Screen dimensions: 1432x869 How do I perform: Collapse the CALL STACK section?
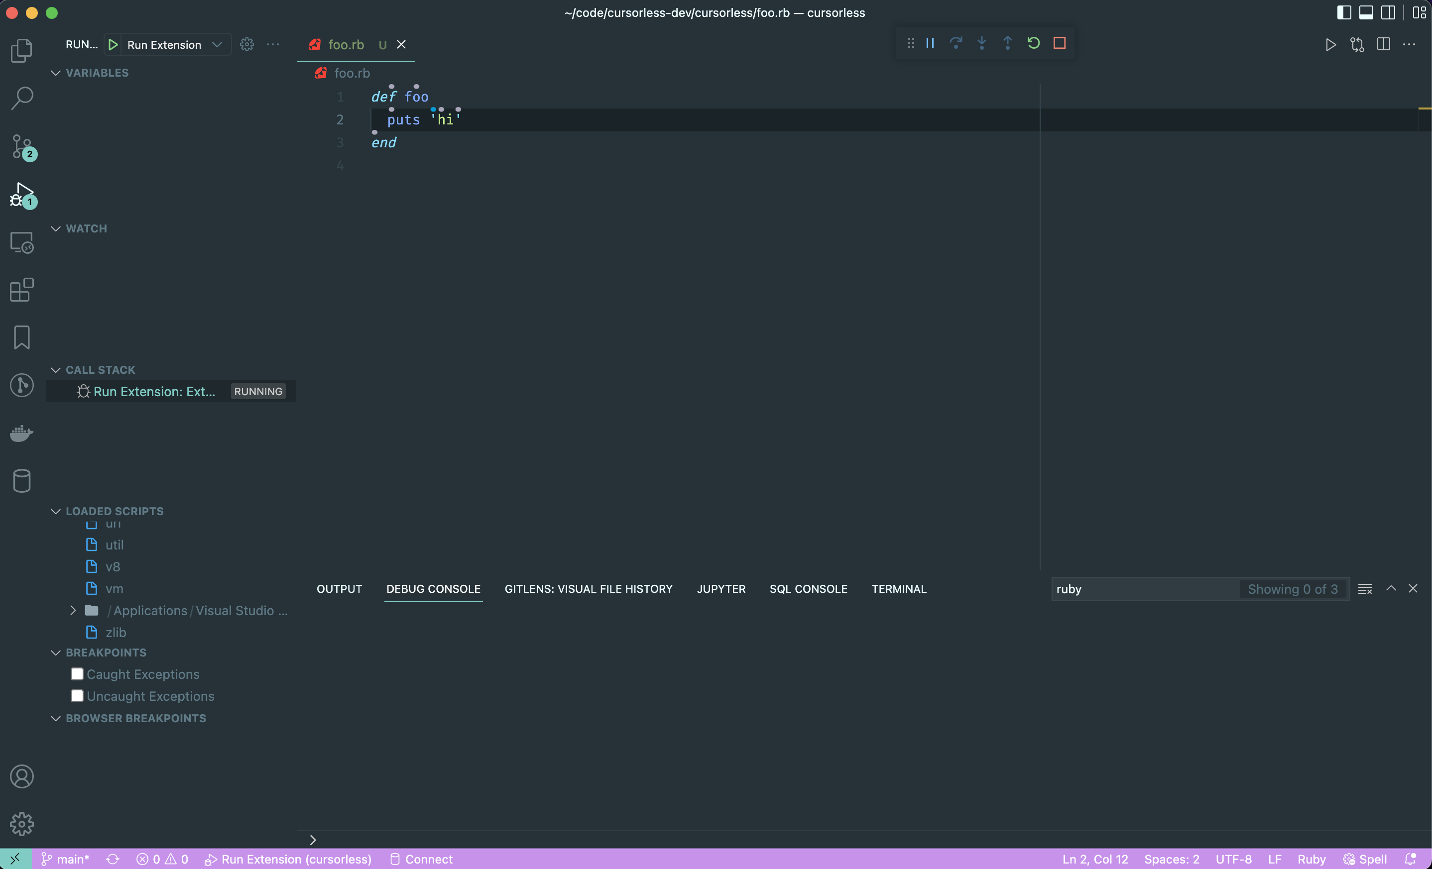tap(55, 369)
